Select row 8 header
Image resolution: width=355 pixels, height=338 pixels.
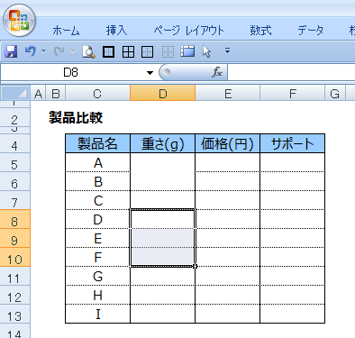[14, 219]
